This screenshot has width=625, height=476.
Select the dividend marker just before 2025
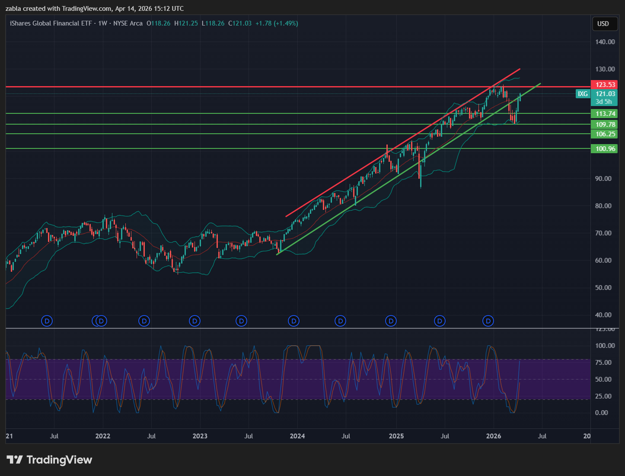[391, 321]
